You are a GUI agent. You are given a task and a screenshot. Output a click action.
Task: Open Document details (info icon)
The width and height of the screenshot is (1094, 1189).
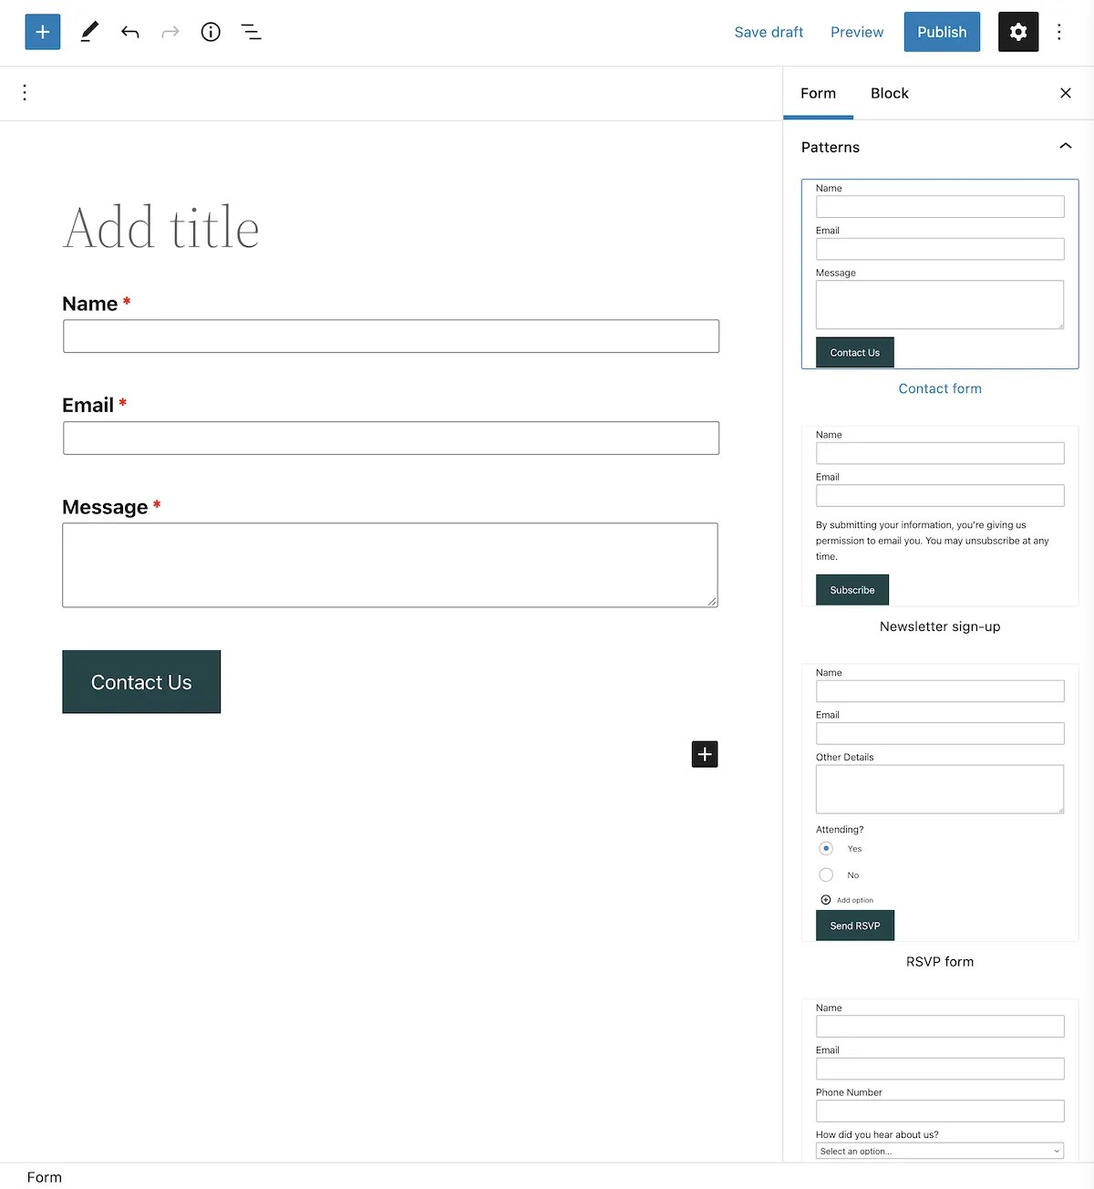pyautogui.click(x=211, y=32)
